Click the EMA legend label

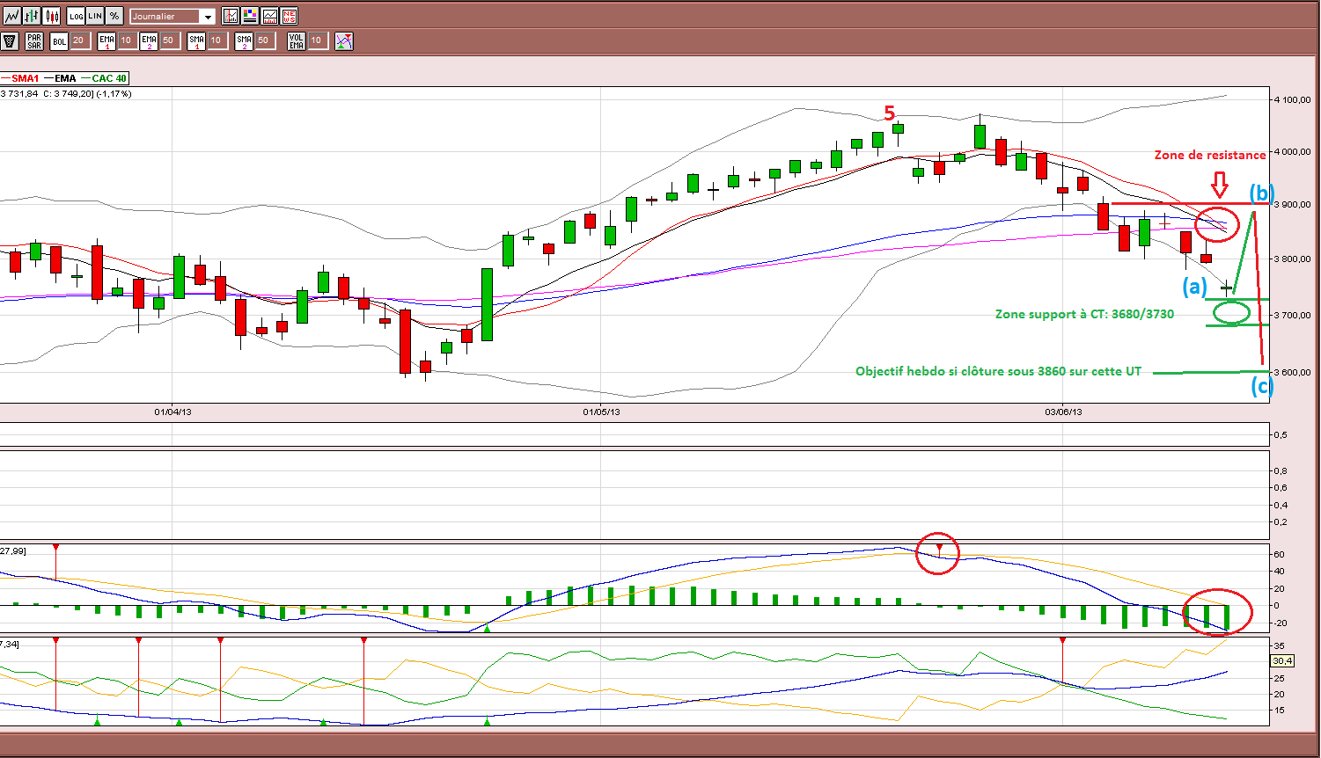pos(65,78)
